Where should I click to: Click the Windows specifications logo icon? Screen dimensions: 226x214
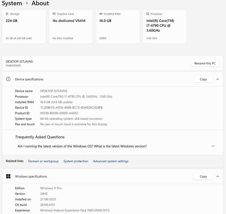[x=9, y=177]
